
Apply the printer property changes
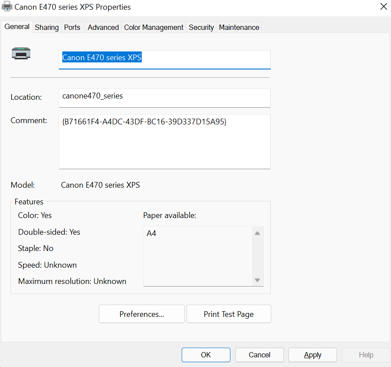click(x=312, y=355)
